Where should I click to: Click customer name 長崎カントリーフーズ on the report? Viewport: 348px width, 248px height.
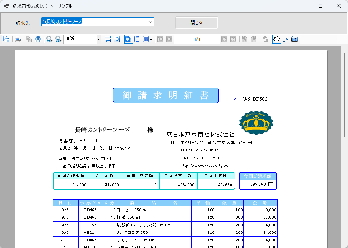click(x=102, y=130)
